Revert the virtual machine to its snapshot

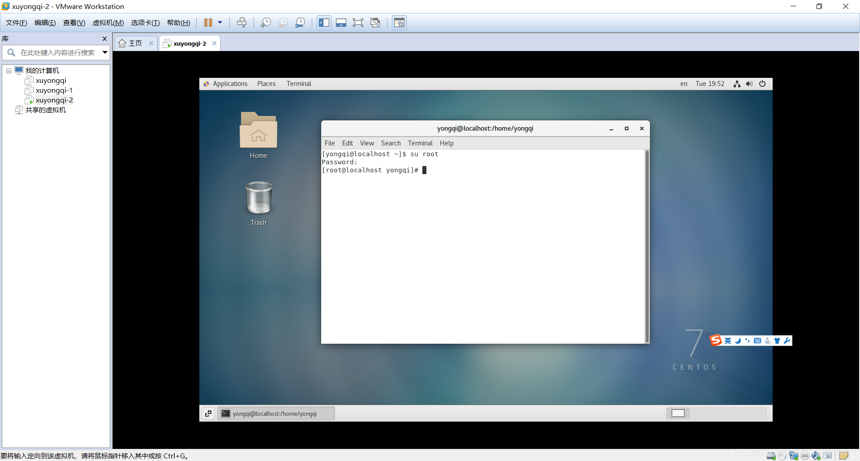tap(283, 22)
